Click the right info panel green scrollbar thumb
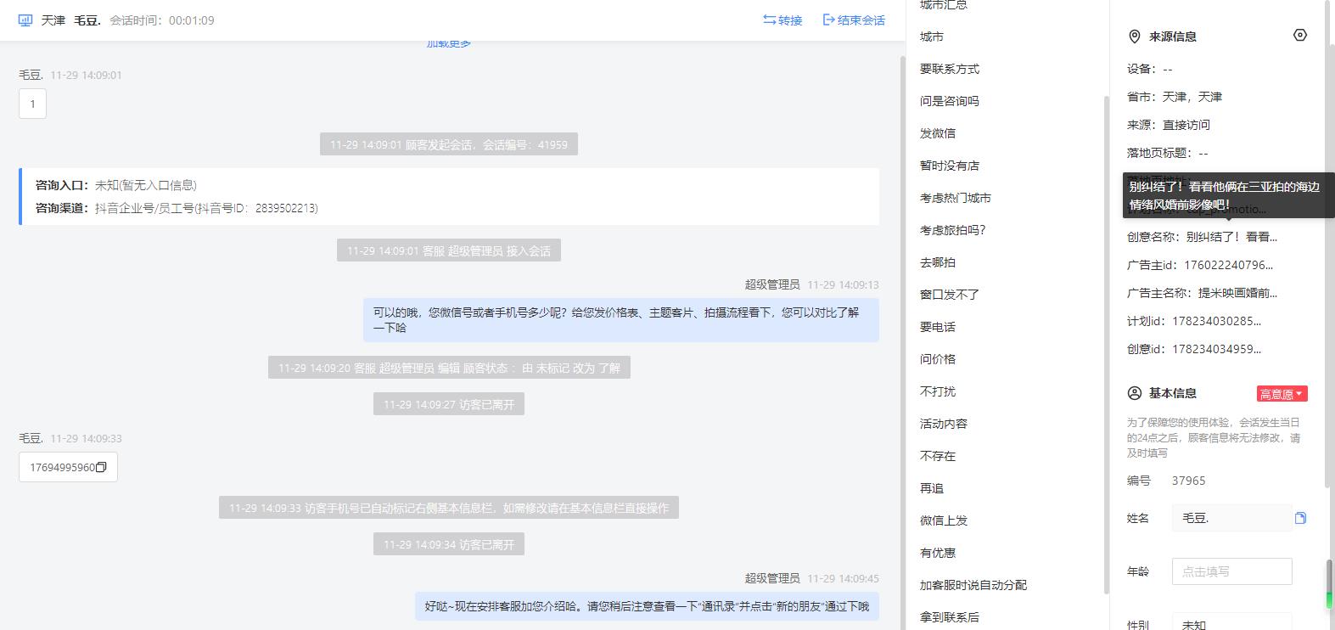 (x=1330, y=585)
